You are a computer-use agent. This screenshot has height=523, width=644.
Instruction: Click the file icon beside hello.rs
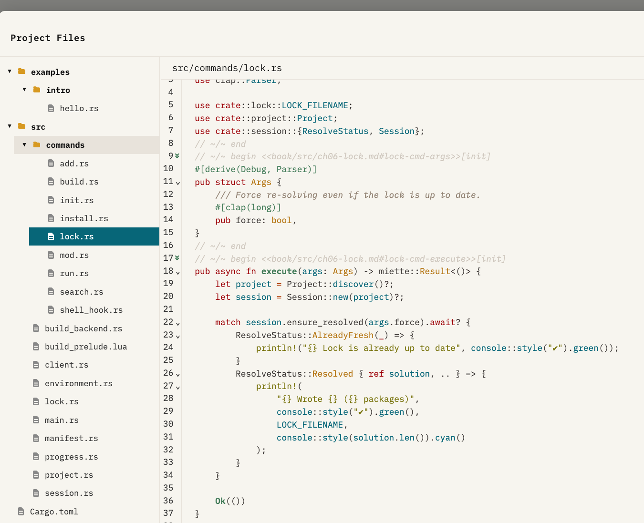tap(51, 109)
